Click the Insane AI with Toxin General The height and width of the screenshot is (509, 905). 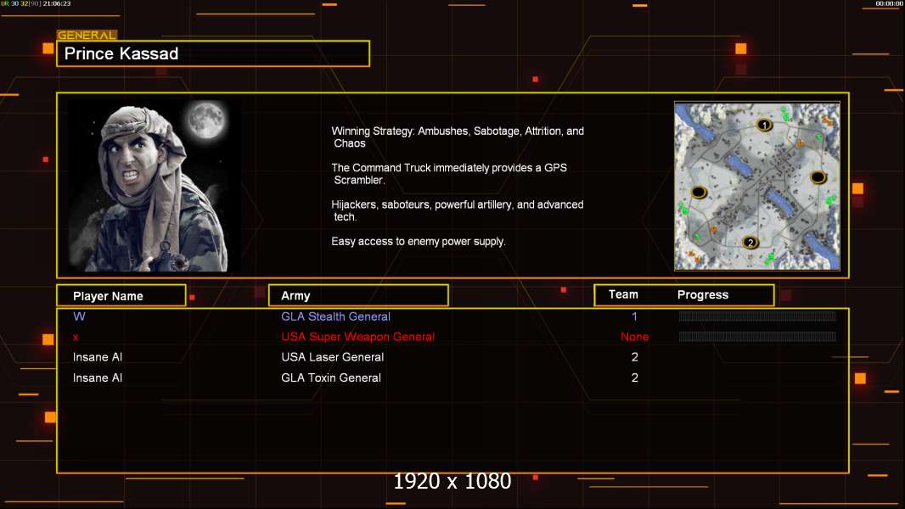[98, 378]
